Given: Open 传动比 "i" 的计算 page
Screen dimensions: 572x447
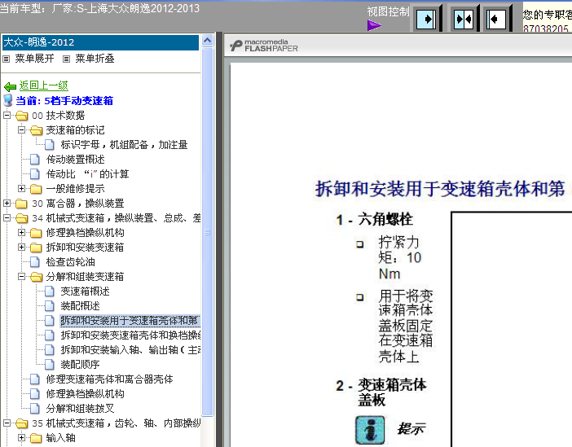Looking at the screenshot, I should [x=87, y=174].
